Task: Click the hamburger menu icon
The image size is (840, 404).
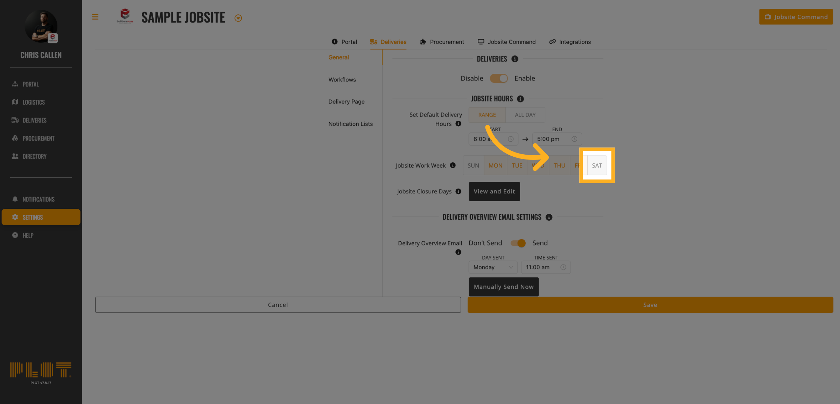Action: pyautogui.click(x=95, y=17)
